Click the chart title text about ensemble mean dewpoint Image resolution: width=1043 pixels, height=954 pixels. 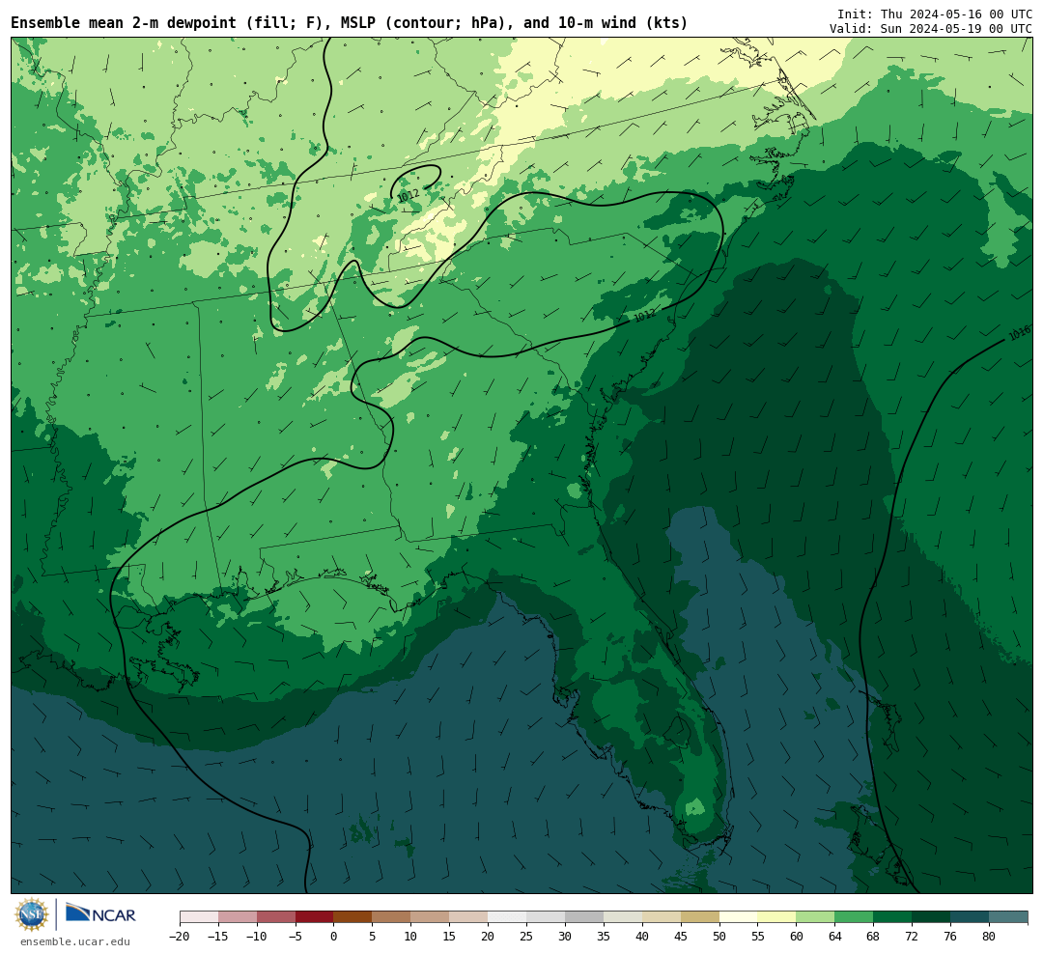pyautogui.click(x=350, y=23)
